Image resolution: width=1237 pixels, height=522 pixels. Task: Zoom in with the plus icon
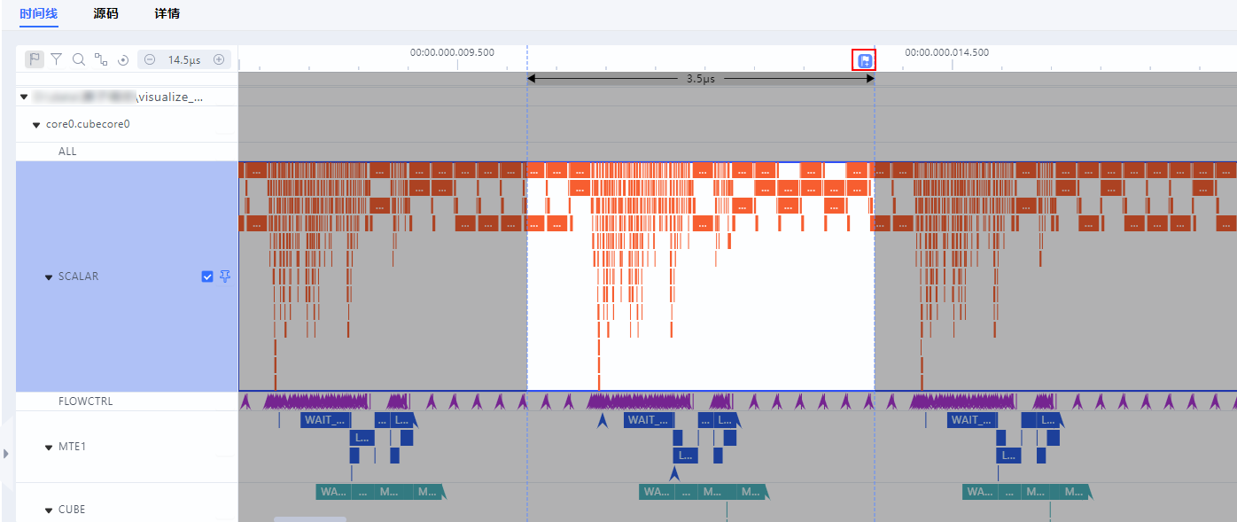click(x=219, y=59)
